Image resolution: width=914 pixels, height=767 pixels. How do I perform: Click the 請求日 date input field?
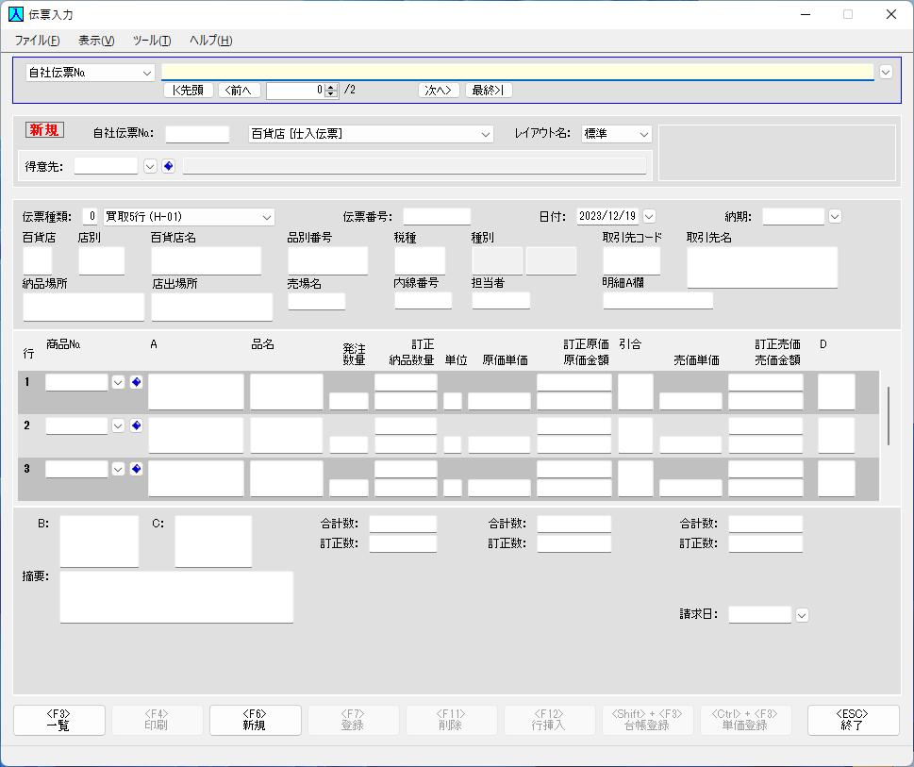coord(760,615)
